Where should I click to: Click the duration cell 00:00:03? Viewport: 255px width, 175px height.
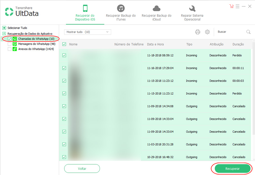click(238, 81)
